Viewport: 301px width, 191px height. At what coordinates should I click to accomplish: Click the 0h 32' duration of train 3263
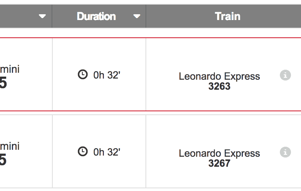(x=107, y=75)
